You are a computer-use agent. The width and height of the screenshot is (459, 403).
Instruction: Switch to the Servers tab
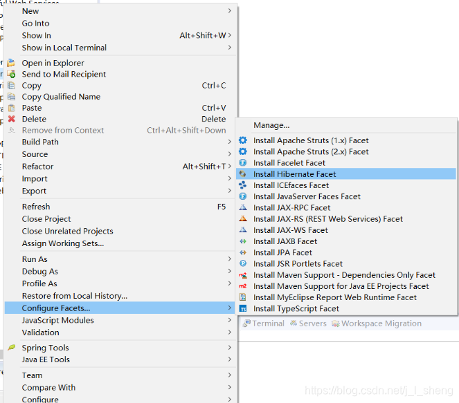pos(308,324)
